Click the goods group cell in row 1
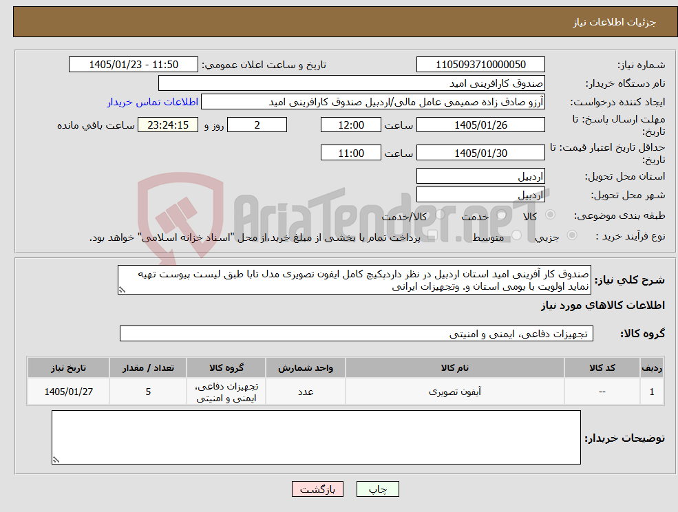This screenshot has height=512, width=678. tap(226, 392)
